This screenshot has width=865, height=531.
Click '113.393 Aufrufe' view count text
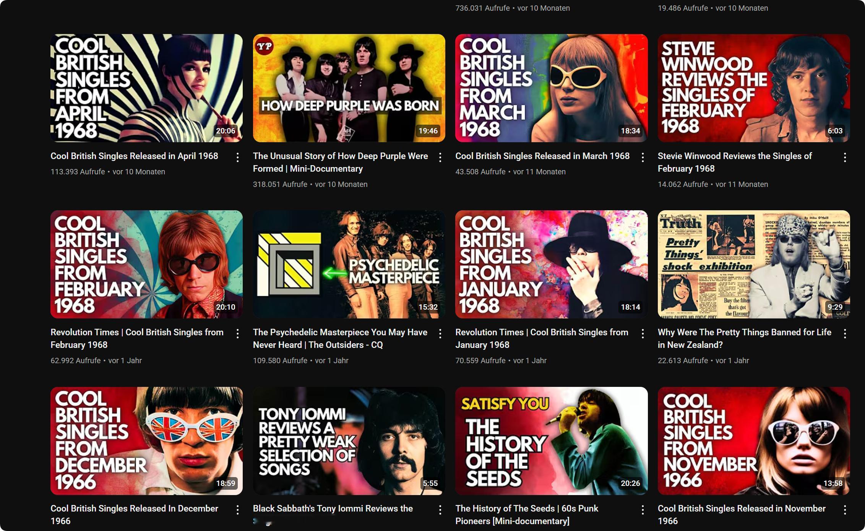(x=78, y=172)
